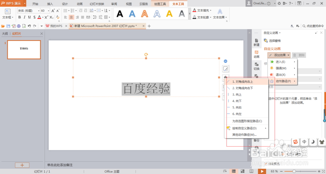Viewport: 326px width, 174px height.
Task: Choose 5. 向右 motion path
Action: click(246, 107)
